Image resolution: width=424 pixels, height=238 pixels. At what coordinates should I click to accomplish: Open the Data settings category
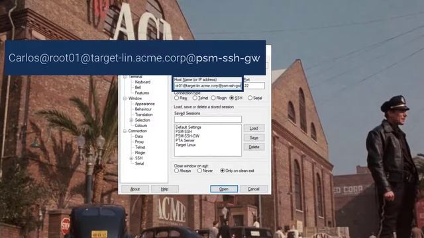pyautogui.click(x=138, y=137)
